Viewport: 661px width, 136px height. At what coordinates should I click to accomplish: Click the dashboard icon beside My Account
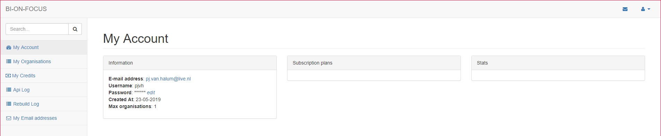pos(9,48)
